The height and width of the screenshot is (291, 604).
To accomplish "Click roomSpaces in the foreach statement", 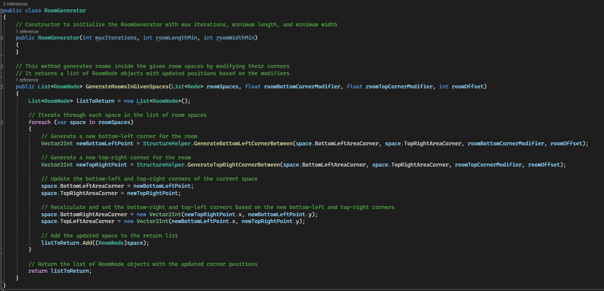I will [x=114, y=122].
